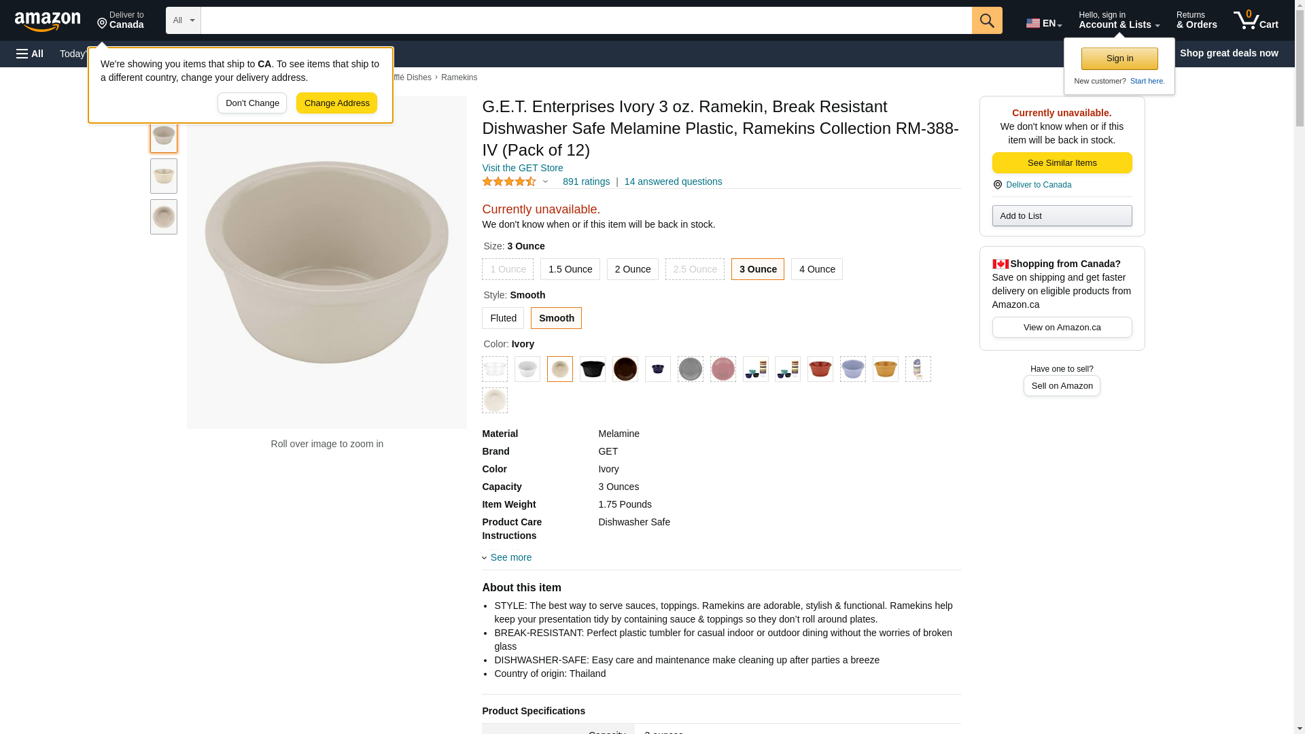The height and width of the screenshot is (734, 1305).
Task: Open the search category All dropdown
Action: point(183,20)
